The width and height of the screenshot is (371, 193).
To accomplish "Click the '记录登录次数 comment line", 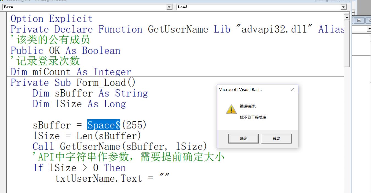I will point(45,61).
